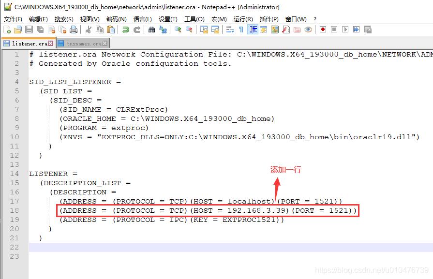This screenshot has width=433, height=279.
Task: Toggle Folder as Workspace icon
Action: pyautogui.click(x=297, y=29)
